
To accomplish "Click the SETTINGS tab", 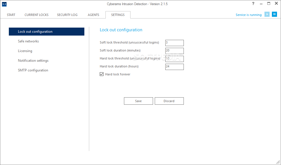I will point(118,15).
